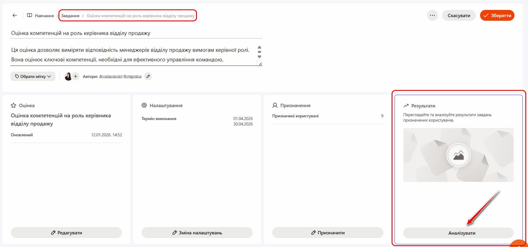Open the three-dots more options menu
The image size is (528, 247).
pyautogui.click(x=433, y=15)
